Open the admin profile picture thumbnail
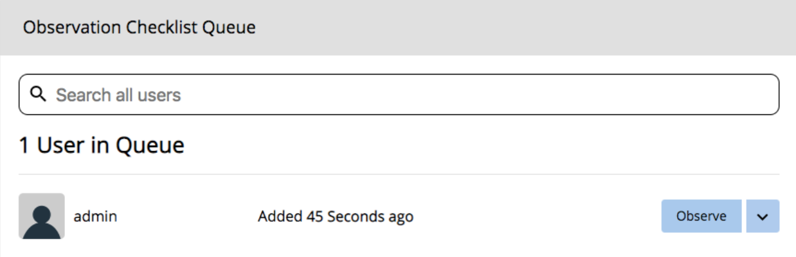 [42, 216]
